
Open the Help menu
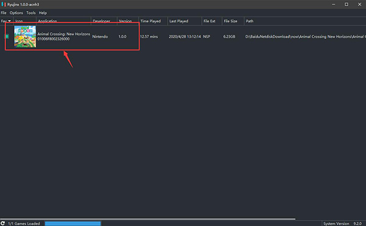(43, 13)
